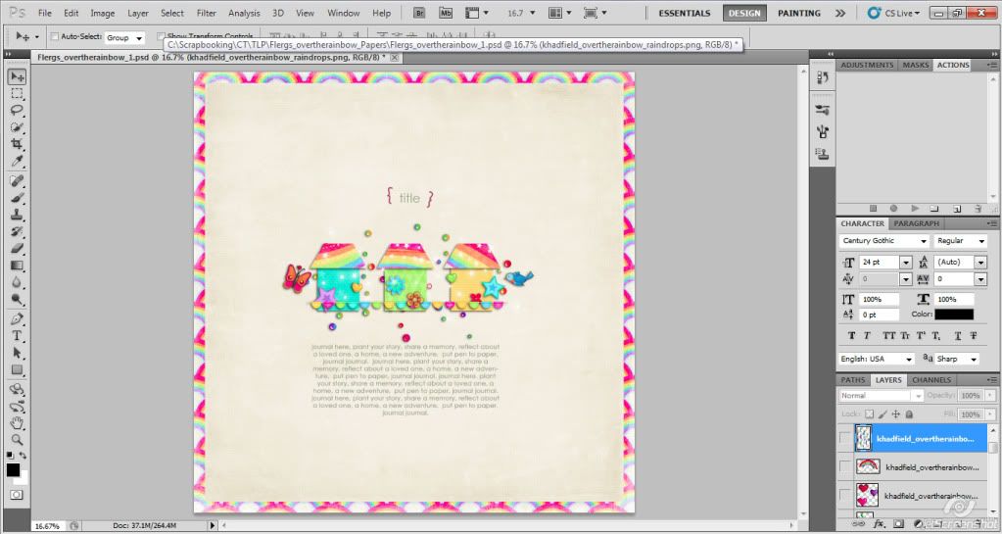Launch Bridge from the Br icon

pos(419,13)
